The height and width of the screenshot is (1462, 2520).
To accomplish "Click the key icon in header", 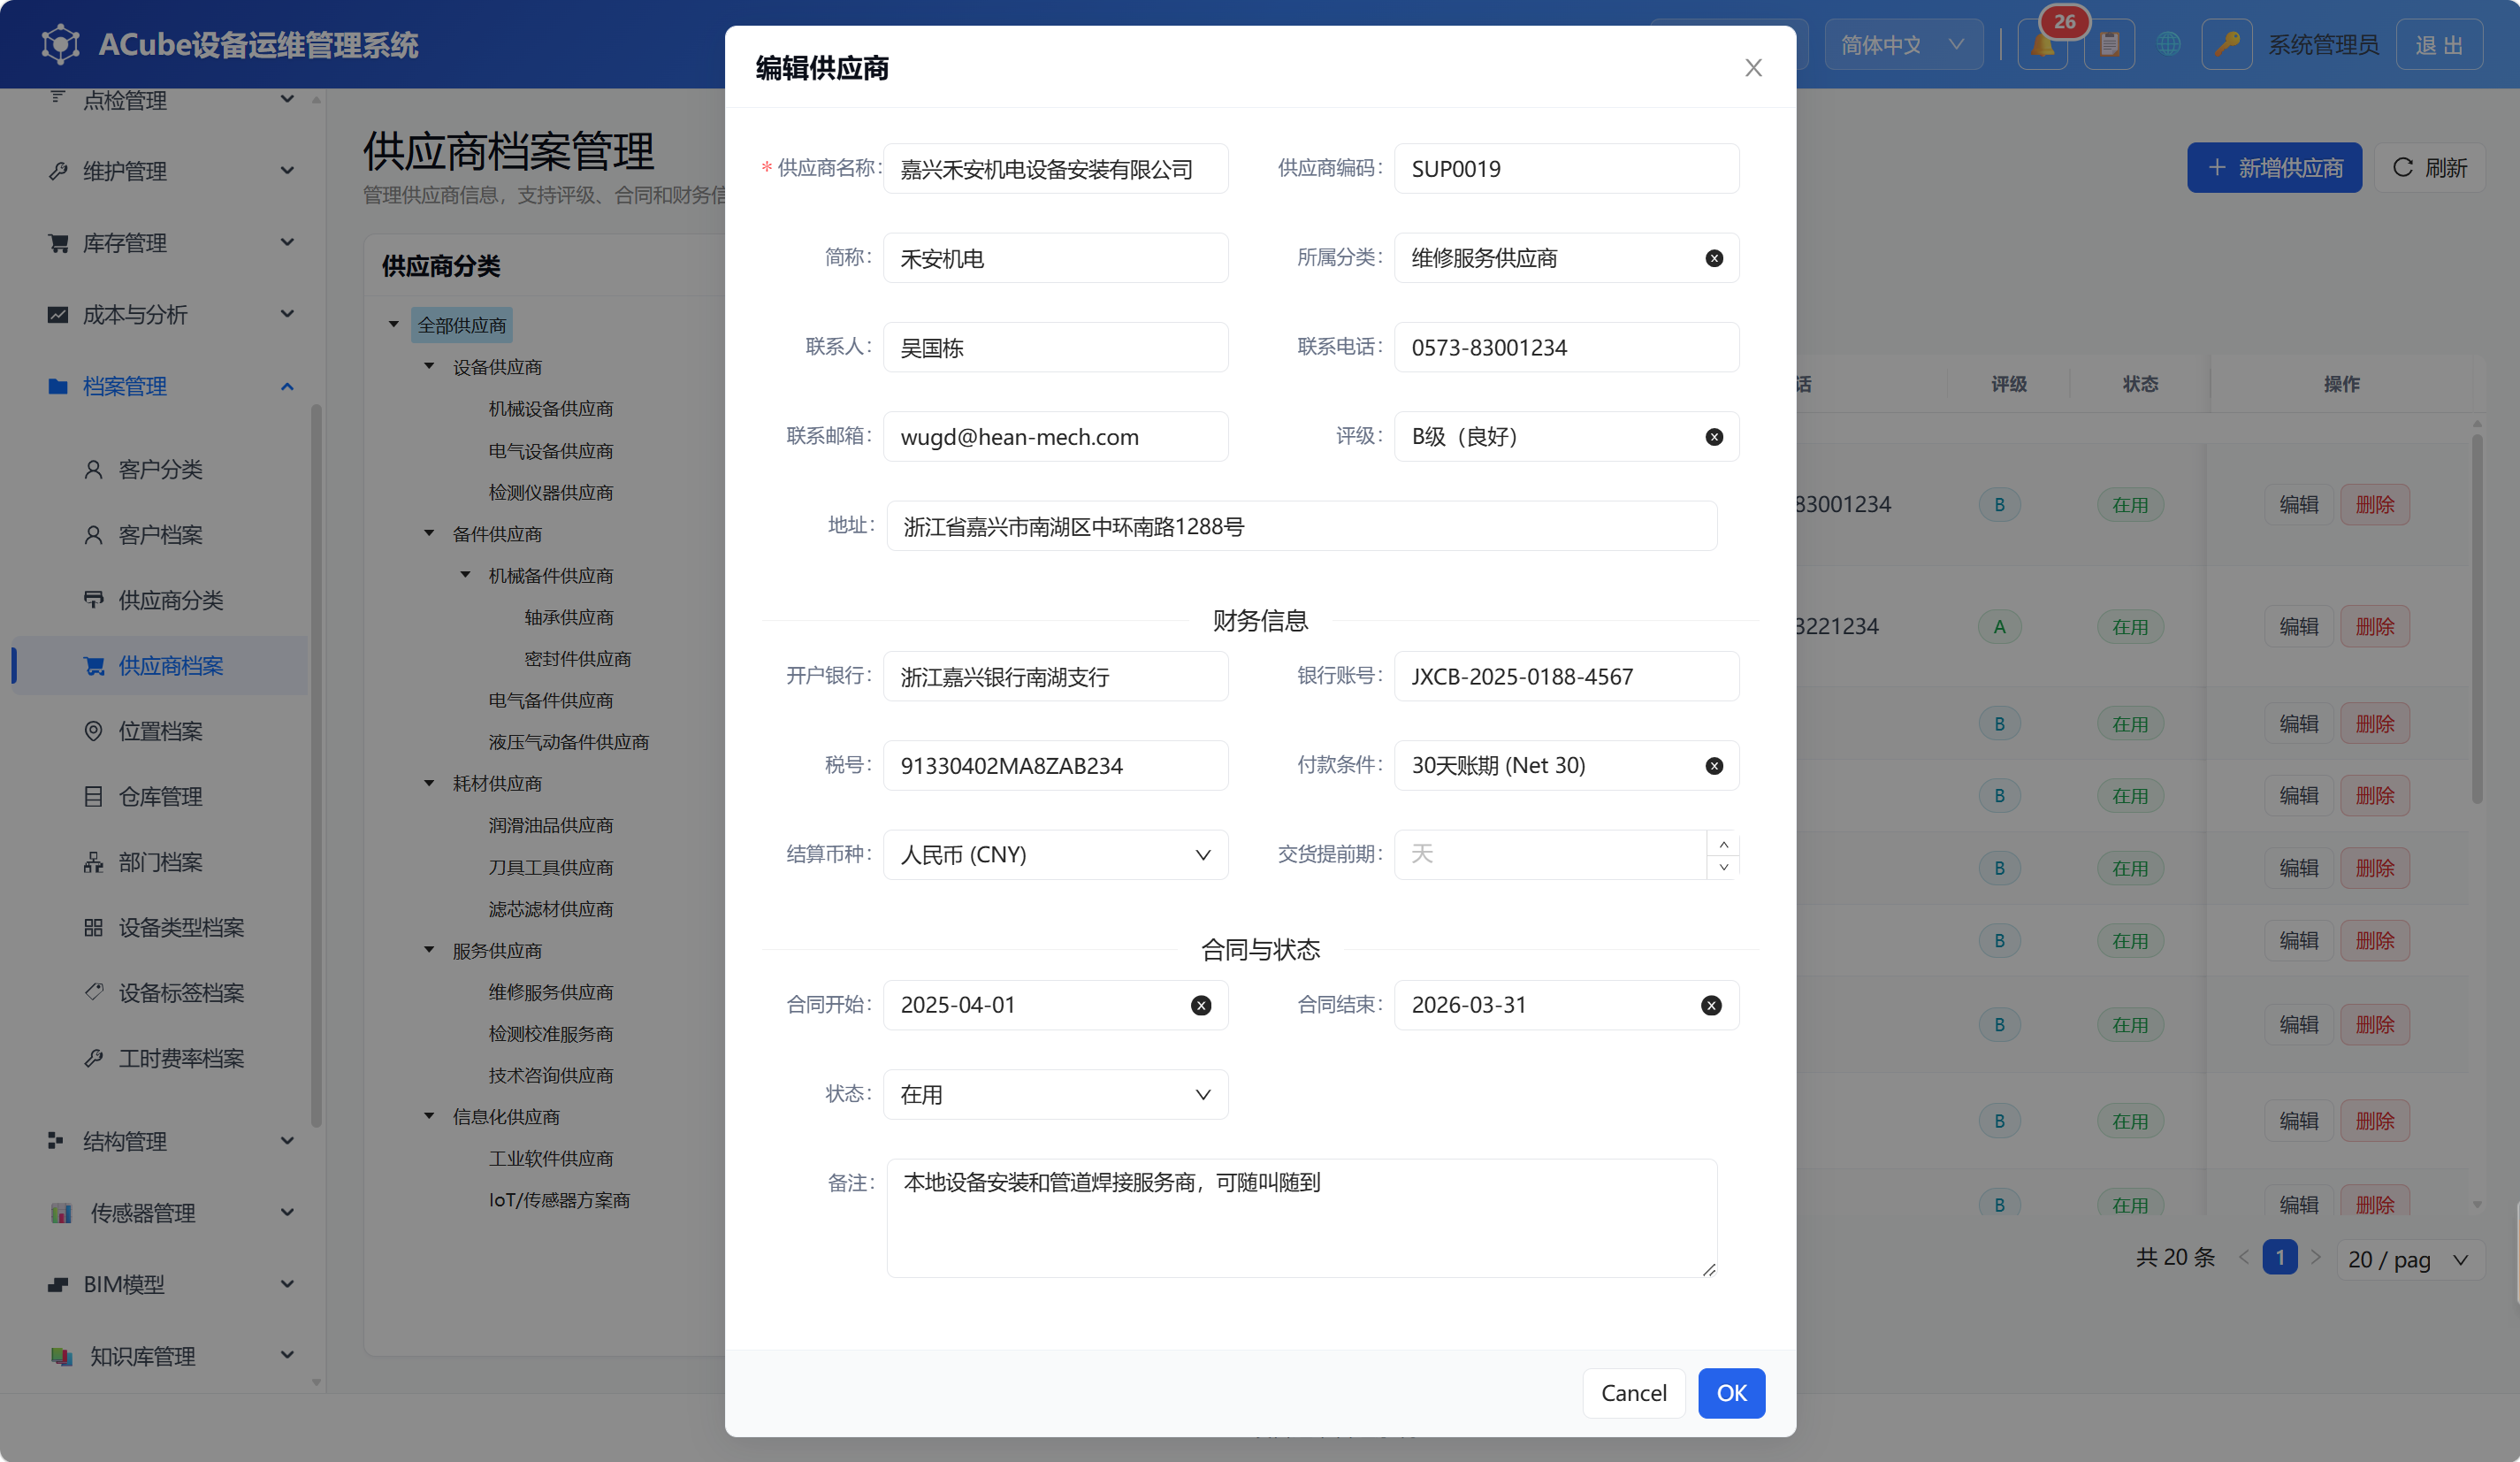I will click(x=2227, y=45).
